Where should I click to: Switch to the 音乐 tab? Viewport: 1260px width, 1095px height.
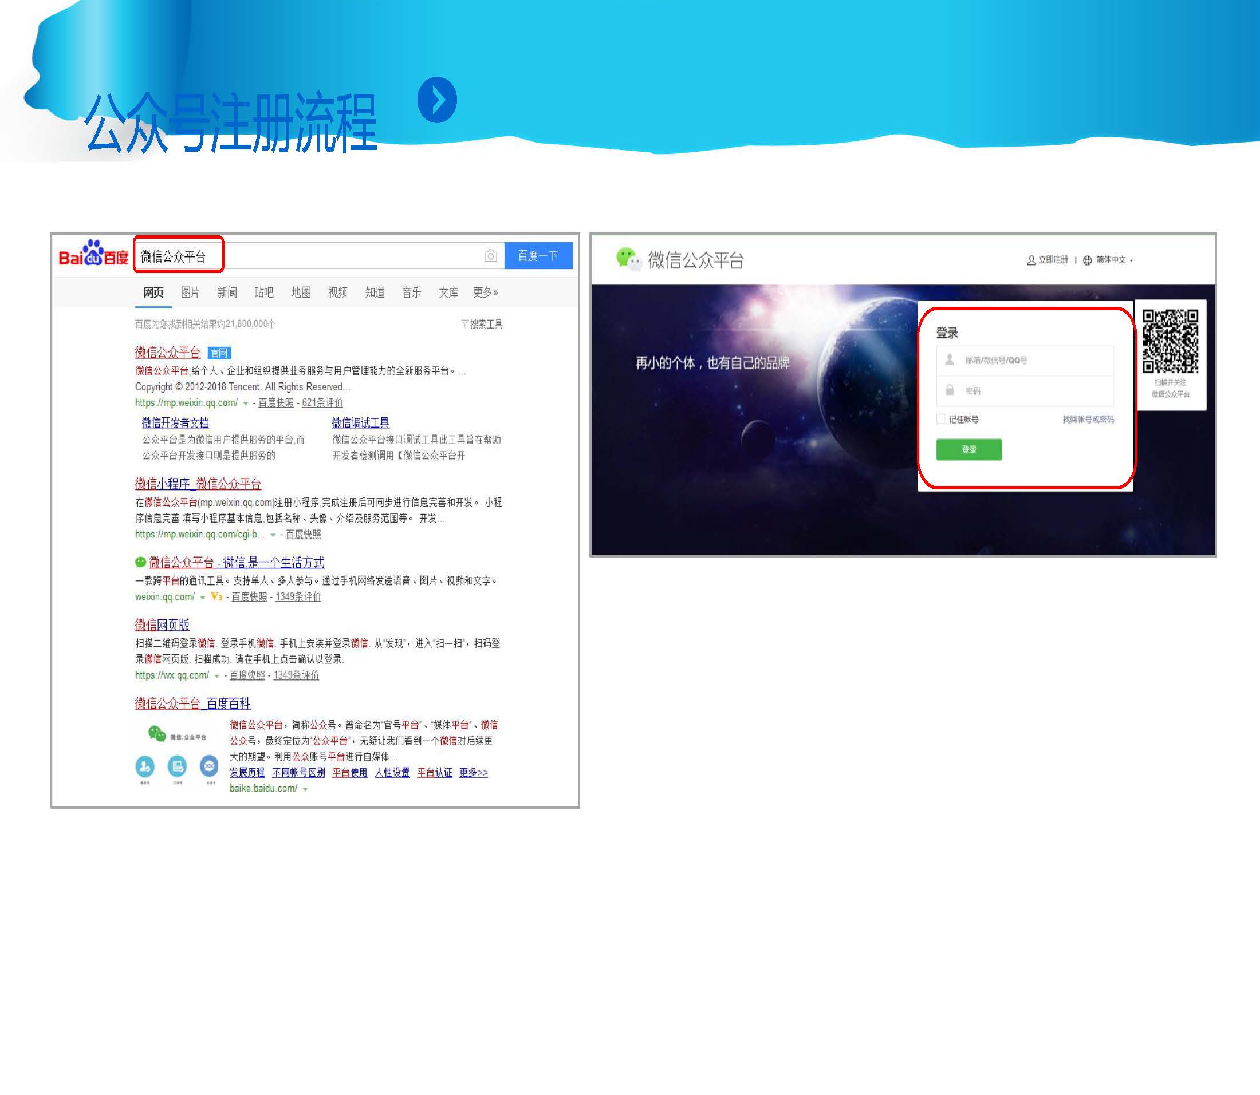[411, 292]
